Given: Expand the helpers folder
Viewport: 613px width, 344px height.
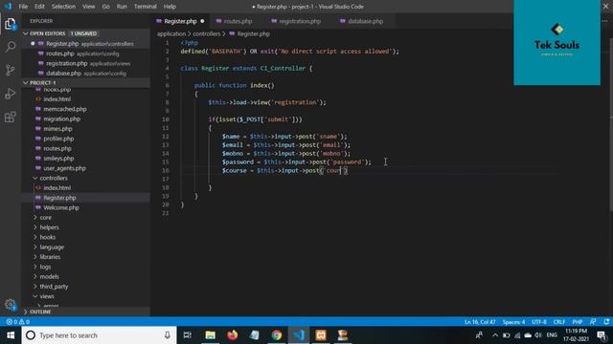Looking at the screenshot, I should (x=49, y=227).
